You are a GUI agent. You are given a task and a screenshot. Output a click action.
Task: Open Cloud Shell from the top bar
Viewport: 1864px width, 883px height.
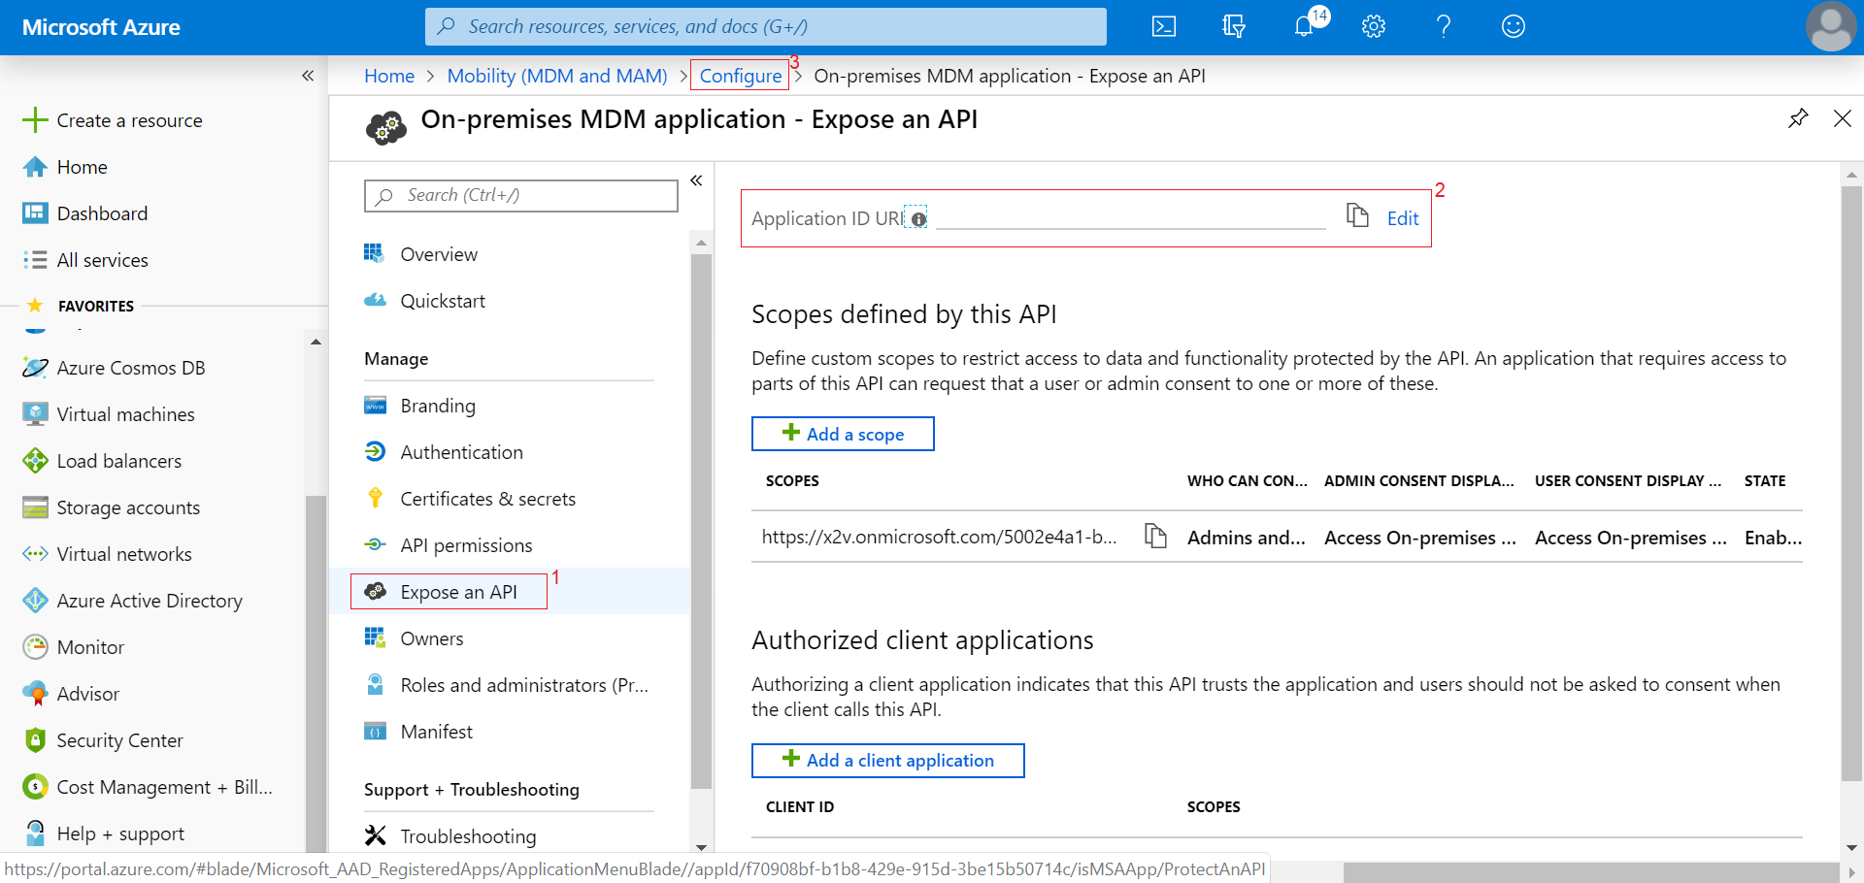coord(1163,27)
